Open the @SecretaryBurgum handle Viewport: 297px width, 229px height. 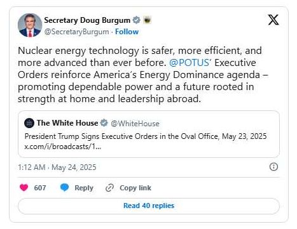tap(76, 32)
